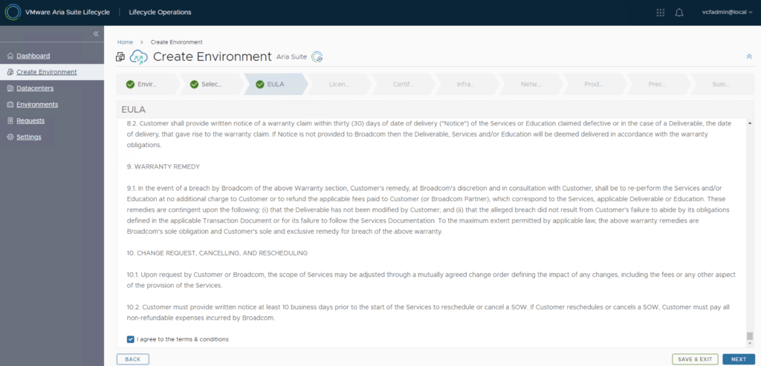Click the Settings gear icon in sidebar

click(10, 137)
